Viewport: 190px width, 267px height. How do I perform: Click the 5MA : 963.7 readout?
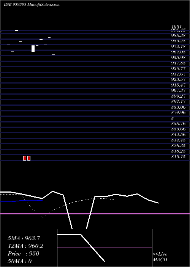tap(24, 238)
